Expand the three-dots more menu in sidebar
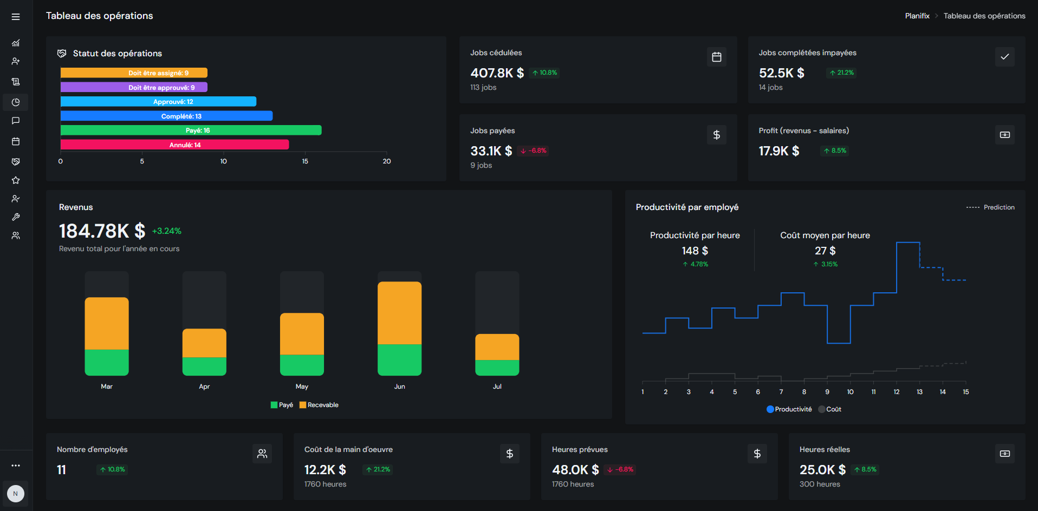1038x511 pixels. pos(16,466)
